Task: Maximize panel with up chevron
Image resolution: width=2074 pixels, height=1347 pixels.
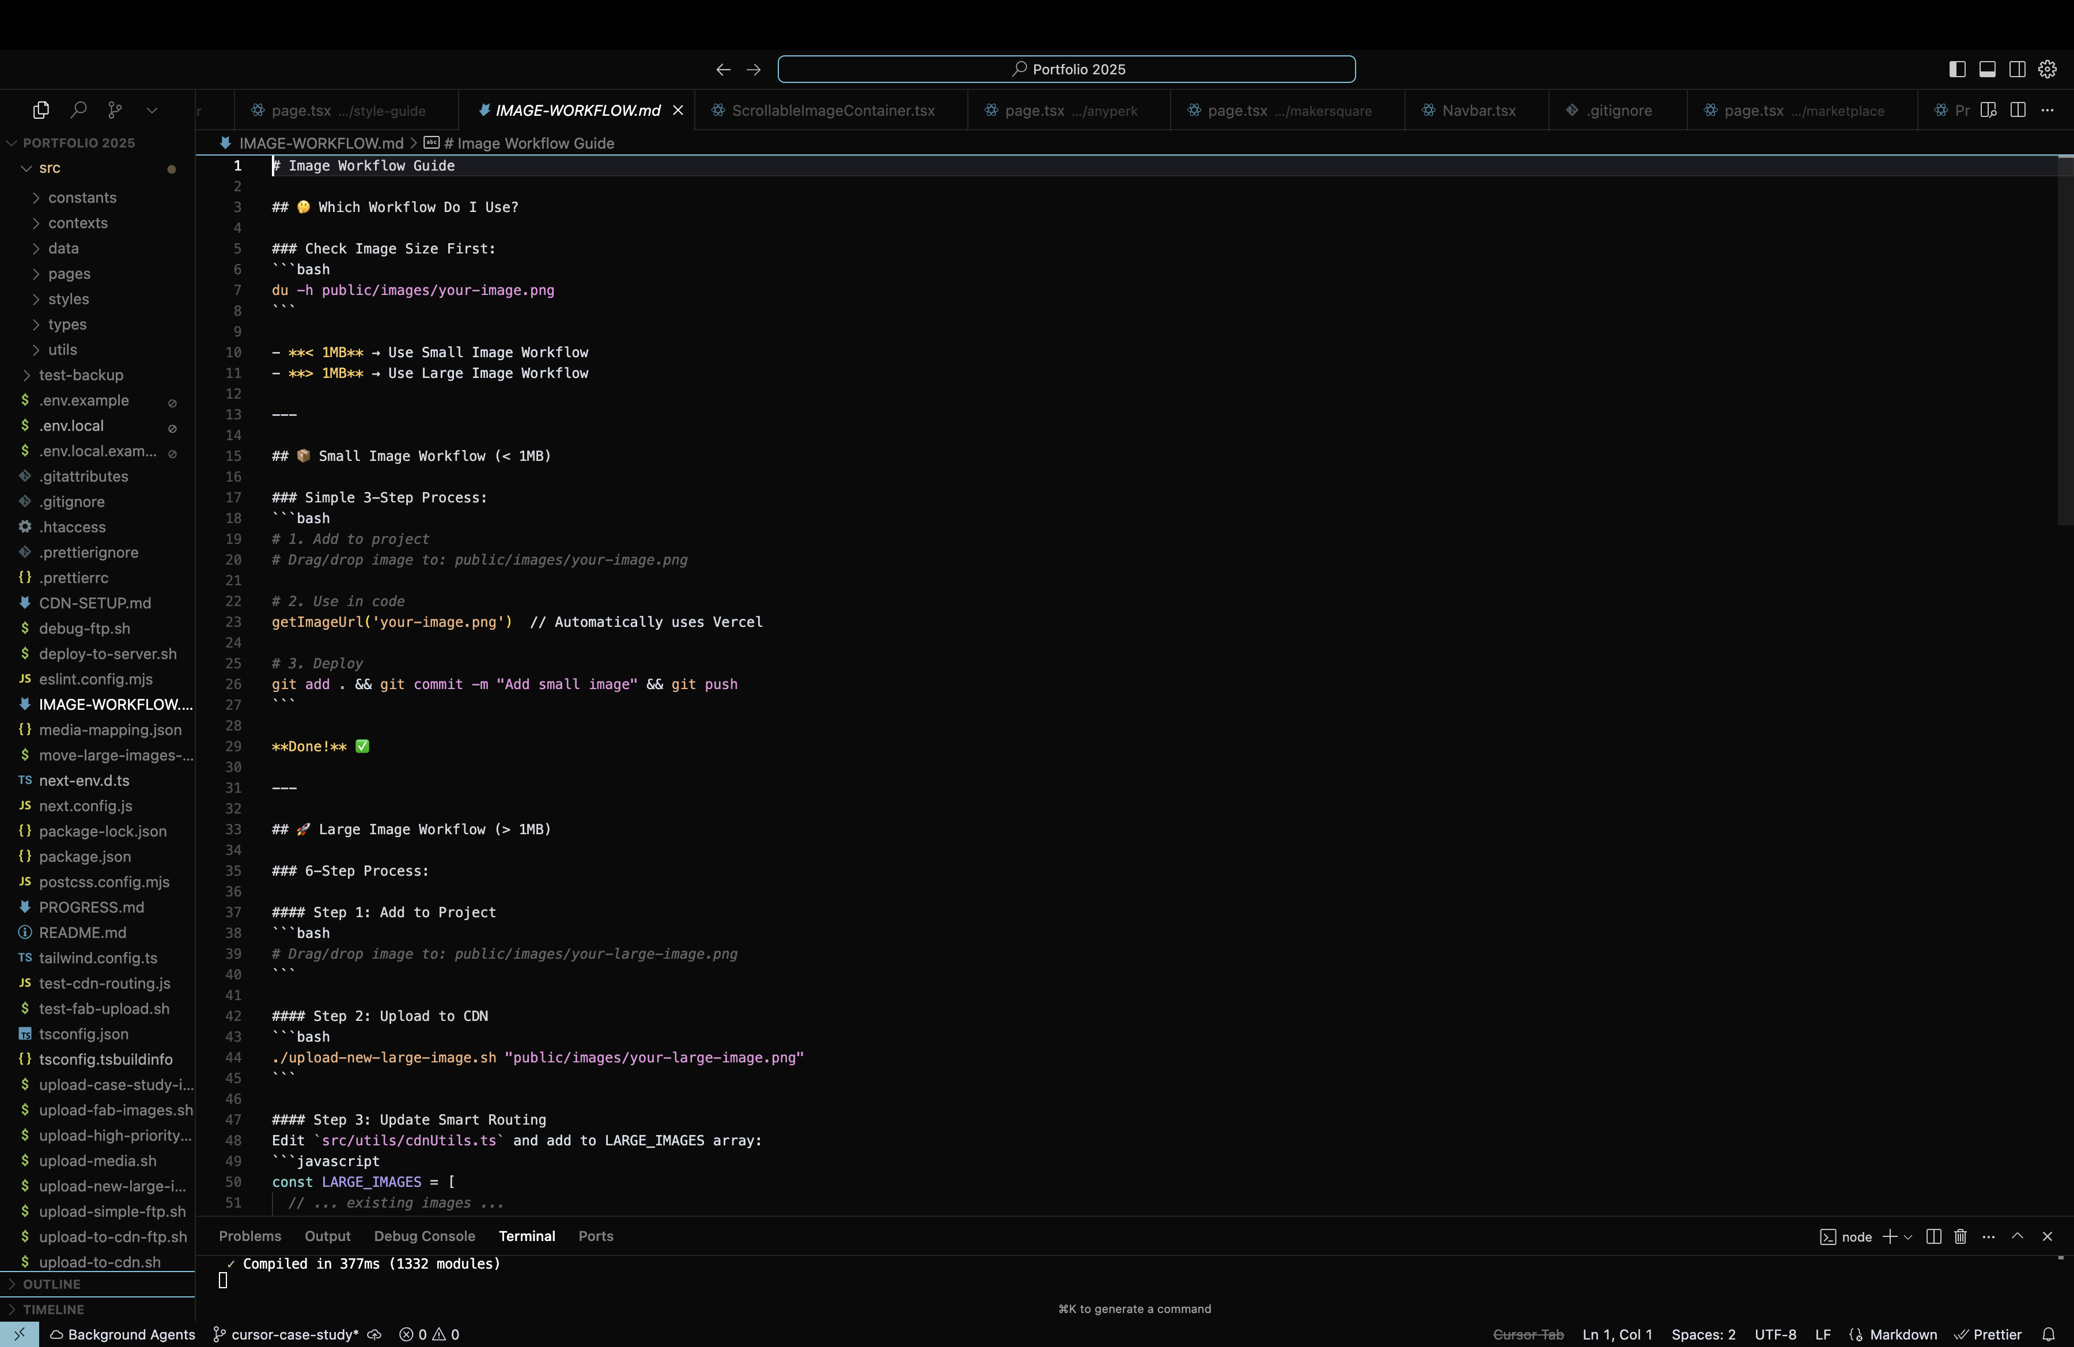Action: point(2018,1236)
